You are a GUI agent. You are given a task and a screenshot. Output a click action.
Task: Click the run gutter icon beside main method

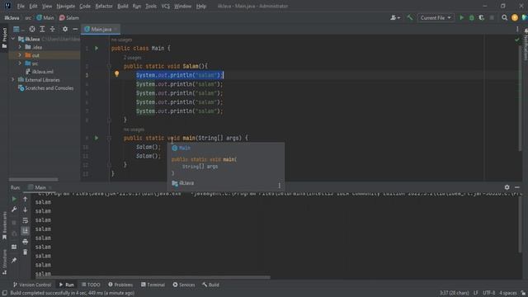pos(97,138)
